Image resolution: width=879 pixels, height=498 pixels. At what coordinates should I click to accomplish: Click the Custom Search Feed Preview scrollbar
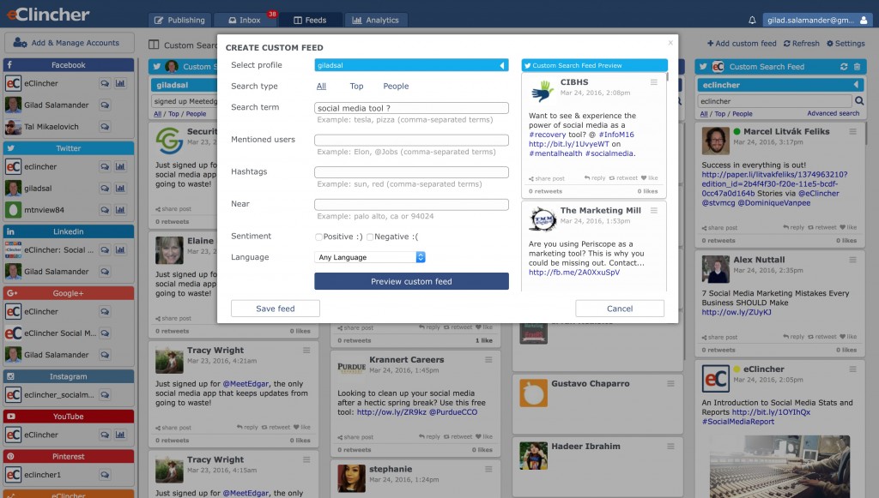(x=667, y=78)
